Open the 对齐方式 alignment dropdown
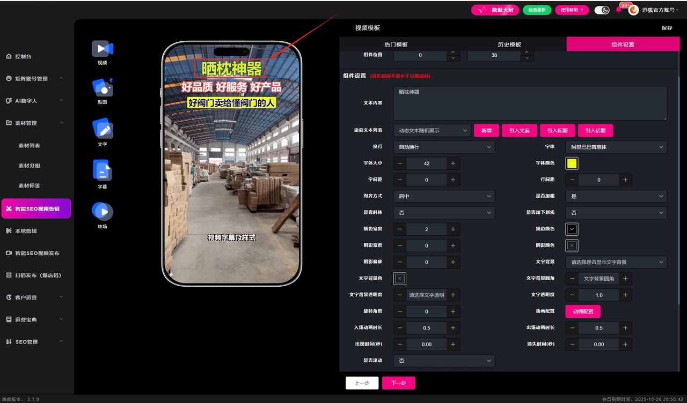Image resolution: width=687 pixels, height=403 pixels. tap(444, 197)
